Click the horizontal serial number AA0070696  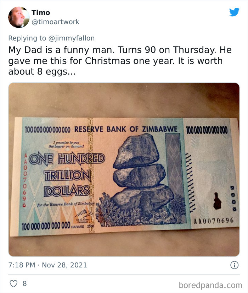pos(214,221)
